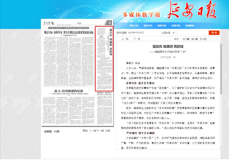Click the article scrollbar down arrow
The height and width of the screenshot is (160, 229).
click(x=221, y=148)
